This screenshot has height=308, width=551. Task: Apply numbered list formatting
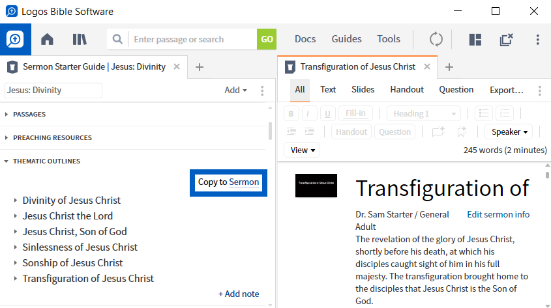505,113
